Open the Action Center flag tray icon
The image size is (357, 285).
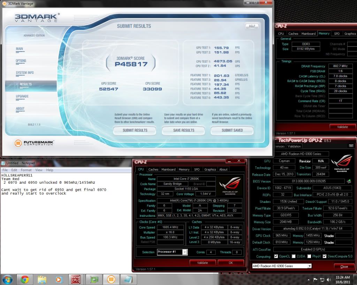(x=315, y=279)
